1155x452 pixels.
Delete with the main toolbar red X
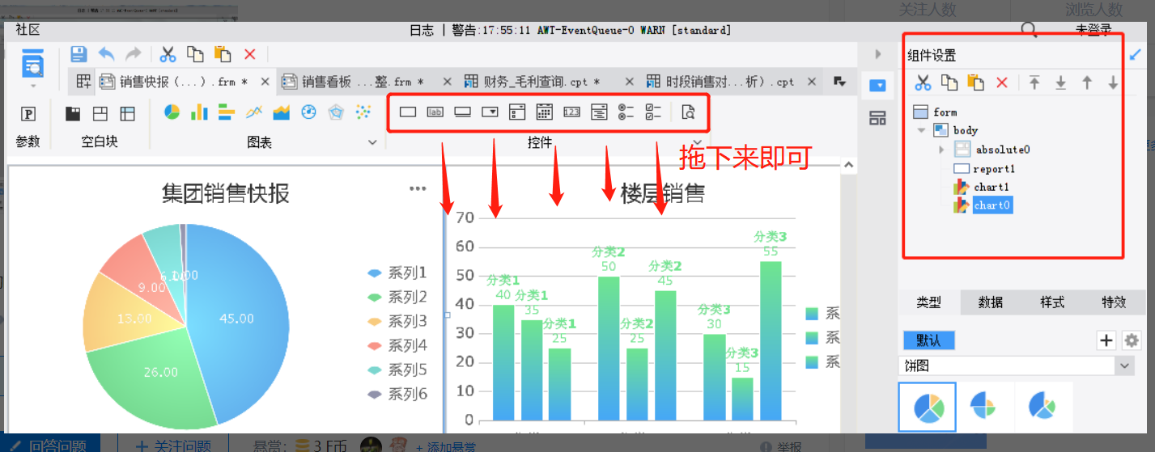pyautogui.click(x=249, y=54)
